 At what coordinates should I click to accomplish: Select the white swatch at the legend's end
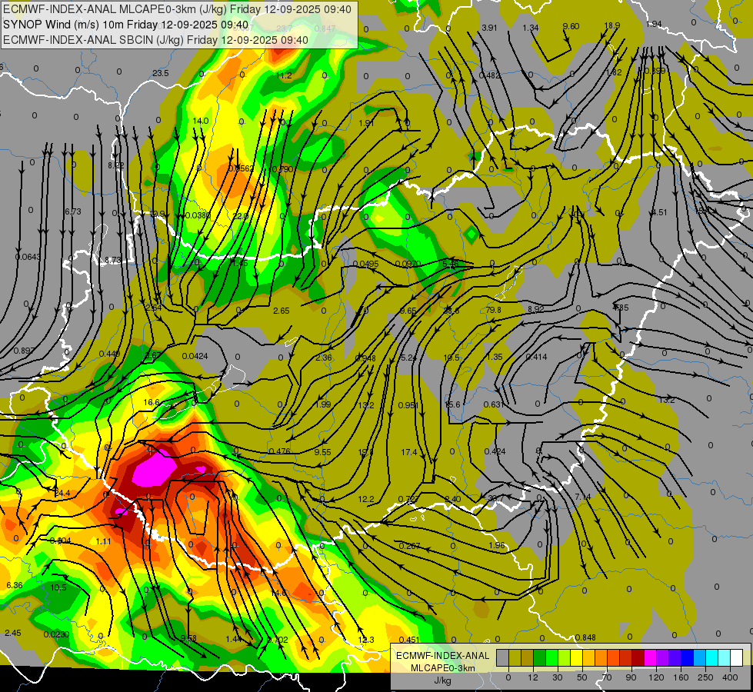[737, 657]
